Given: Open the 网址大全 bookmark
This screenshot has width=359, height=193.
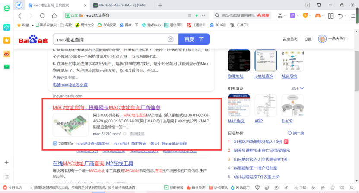Looking at the screenshot, I should [x=85, y=25].
